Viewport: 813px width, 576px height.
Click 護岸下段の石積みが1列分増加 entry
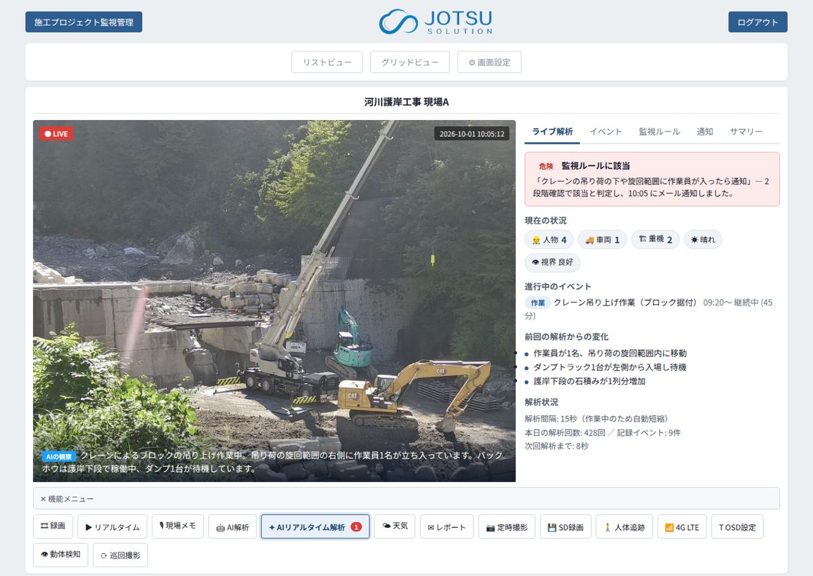coord(589,382)
